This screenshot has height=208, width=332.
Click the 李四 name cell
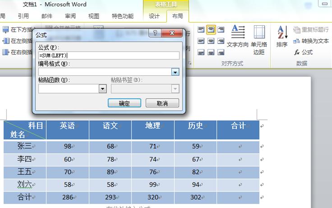coord(25,160)
